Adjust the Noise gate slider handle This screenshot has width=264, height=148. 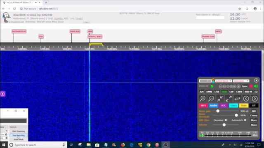(218, 111)
